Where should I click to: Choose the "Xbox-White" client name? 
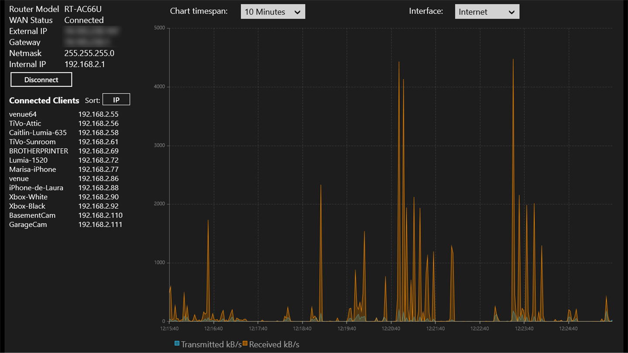pyautogui.click(x=28, y=197)
